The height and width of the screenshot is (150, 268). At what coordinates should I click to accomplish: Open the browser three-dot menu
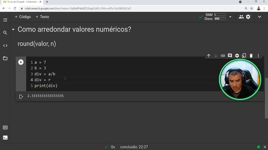click(x=264, y=8)
